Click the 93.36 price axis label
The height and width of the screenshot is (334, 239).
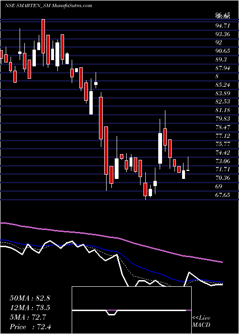[223, 34]
